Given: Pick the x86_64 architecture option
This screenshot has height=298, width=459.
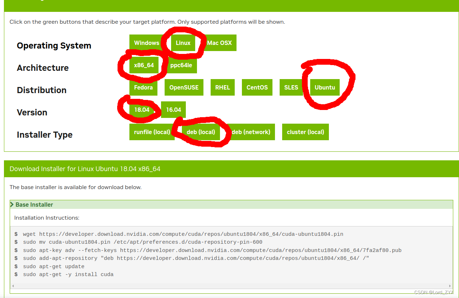Looking at the screenshot, I should coord(144,65).
